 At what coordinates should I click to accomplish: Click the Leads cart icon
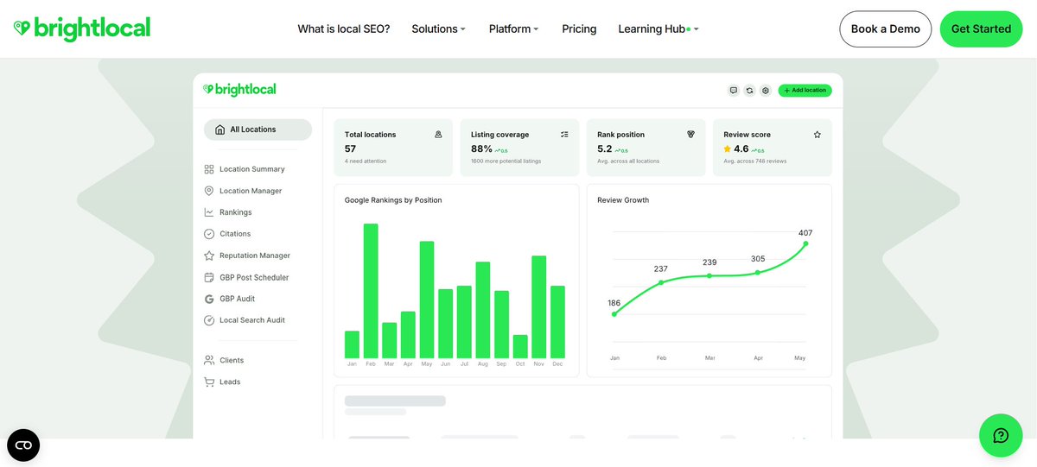pos(209,382)
